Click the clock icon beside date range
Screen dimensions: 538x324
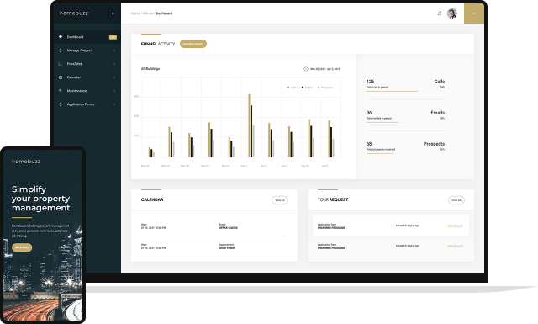[x=306, y=69]
